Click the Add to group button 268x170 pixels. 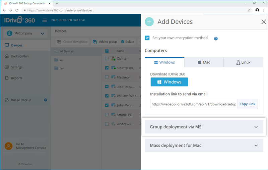click(105, 42)
